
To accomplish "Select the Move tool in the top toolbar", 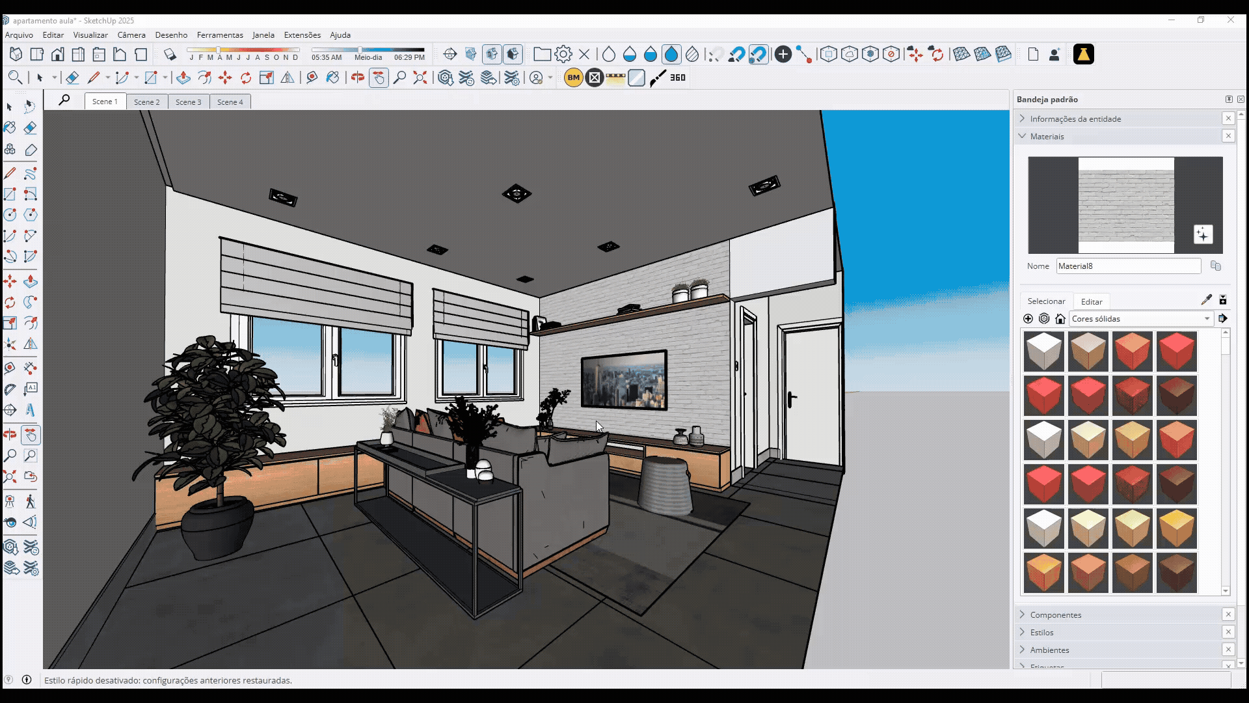I will pyautogui.click(x=225, y=78).
